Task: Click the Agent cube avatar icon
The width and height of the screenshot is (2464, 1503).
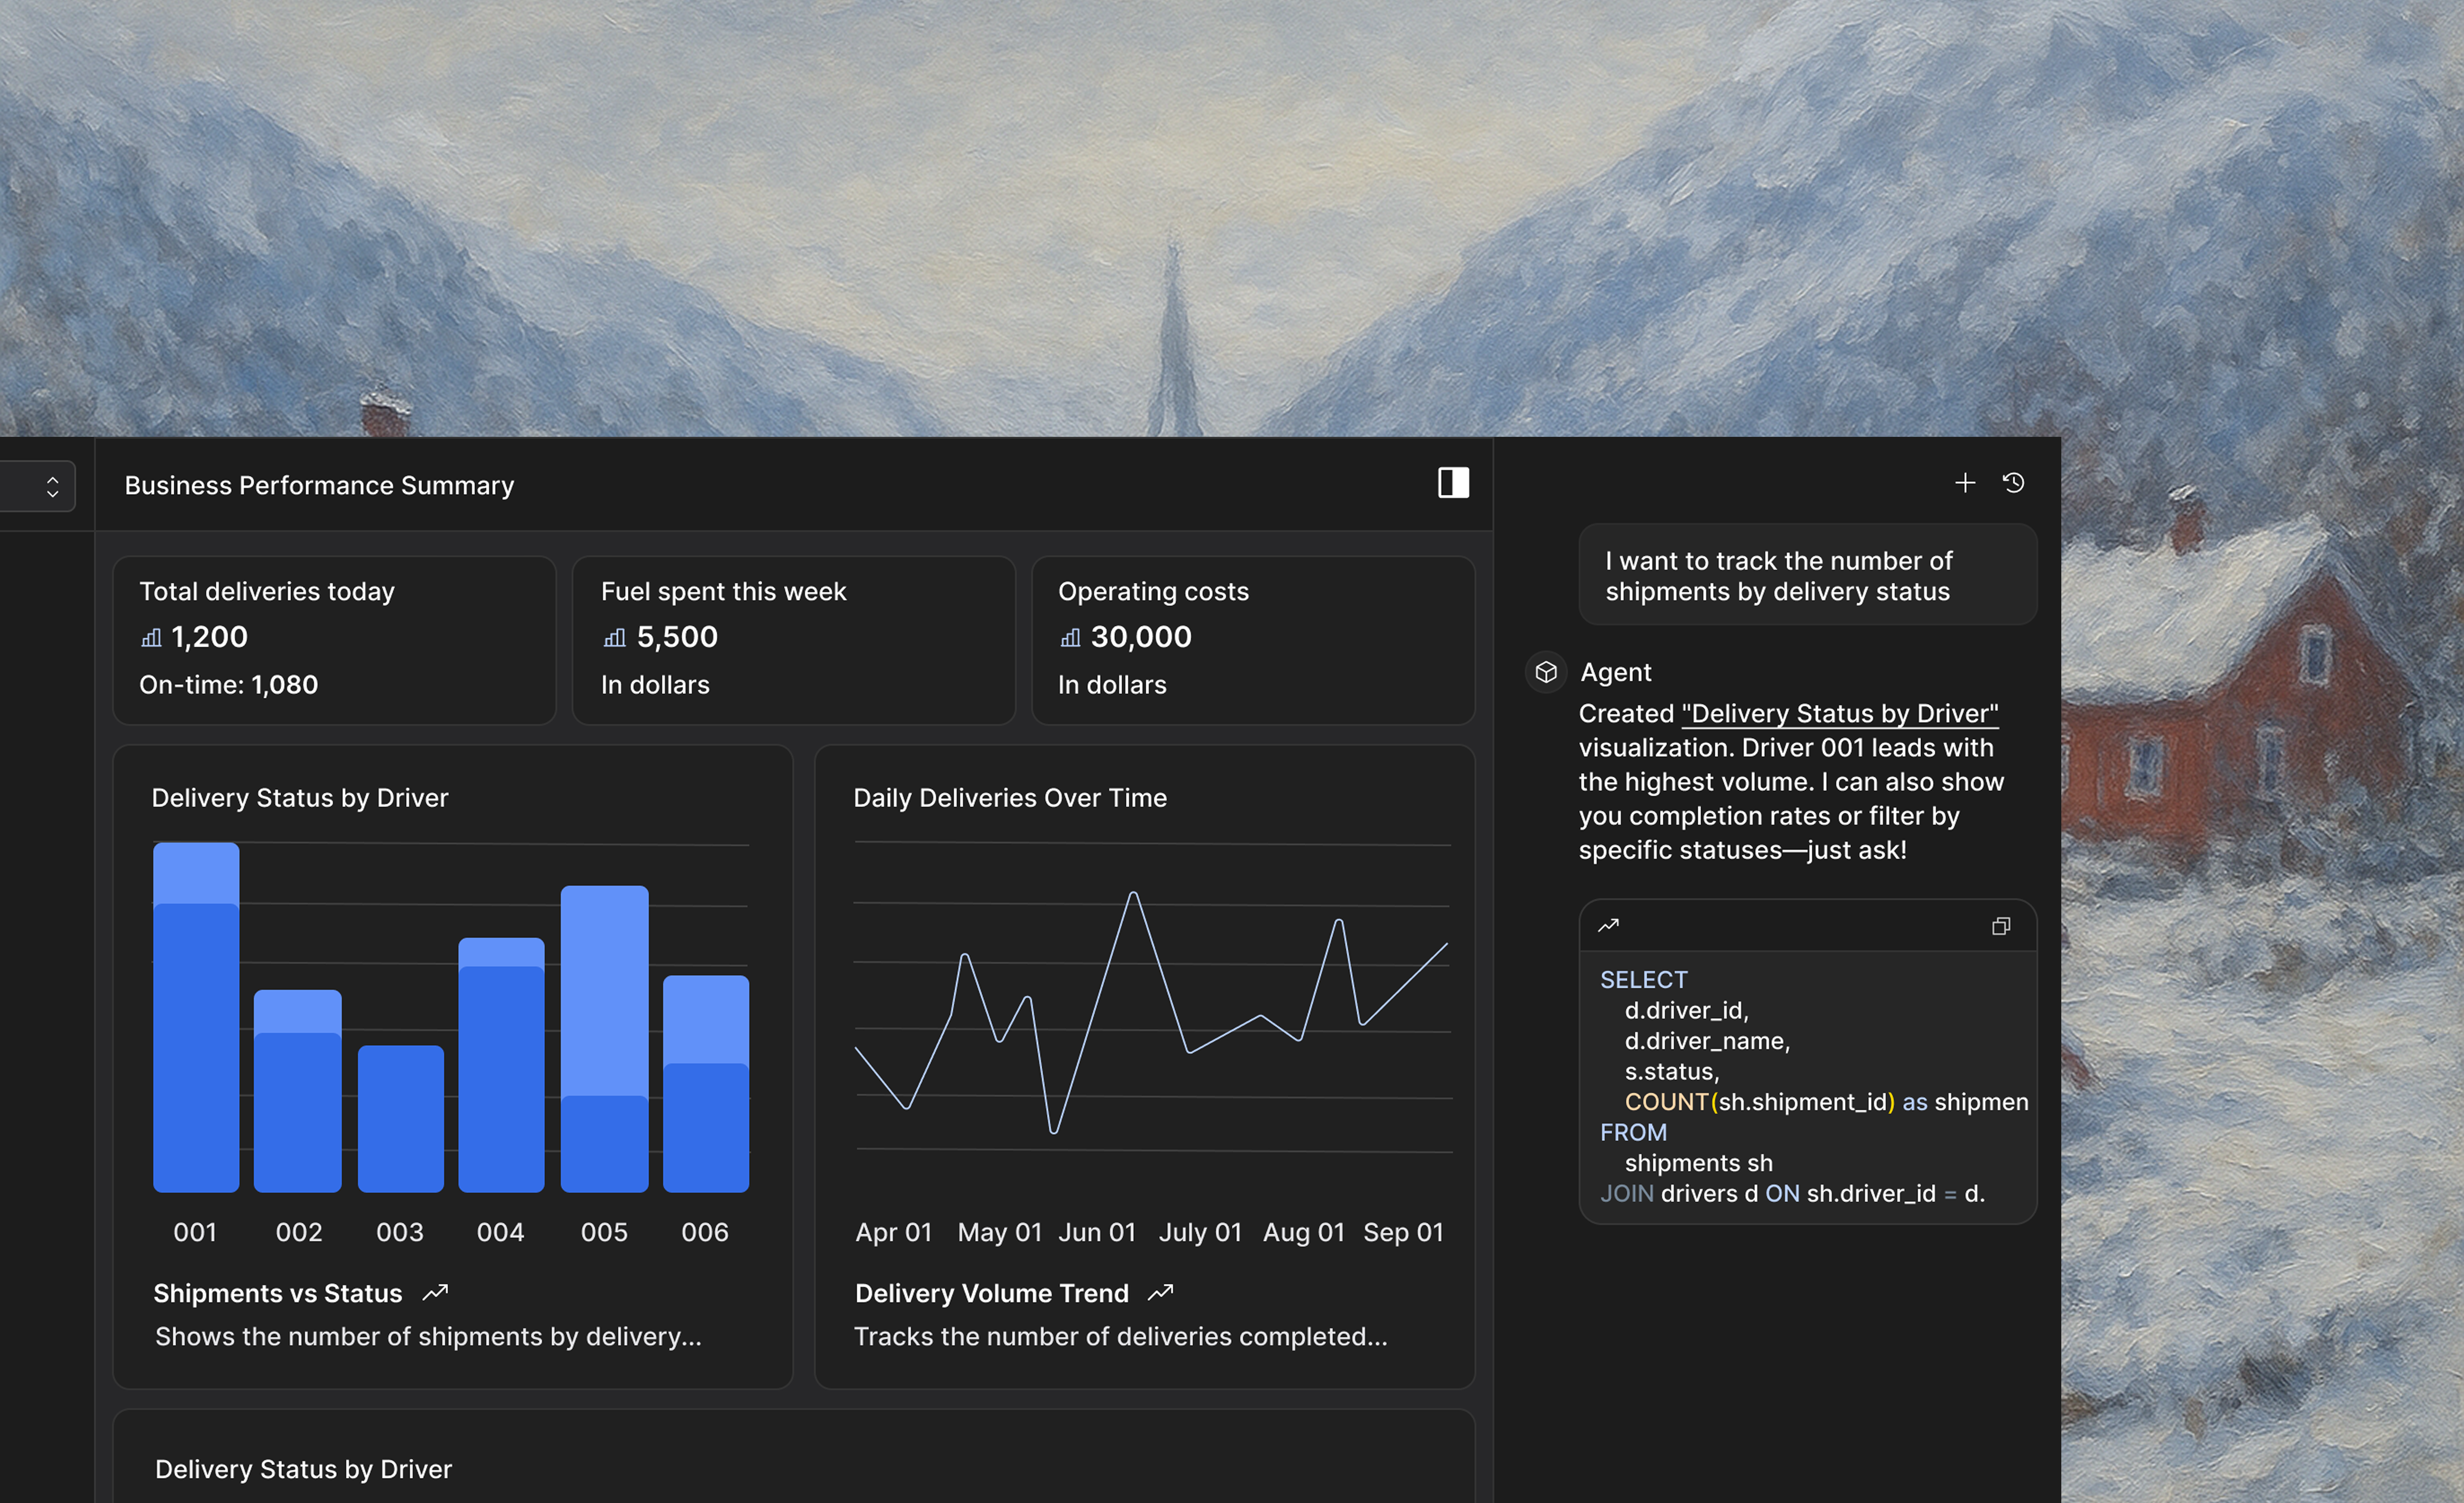Action: click(x=1546, y=672)
